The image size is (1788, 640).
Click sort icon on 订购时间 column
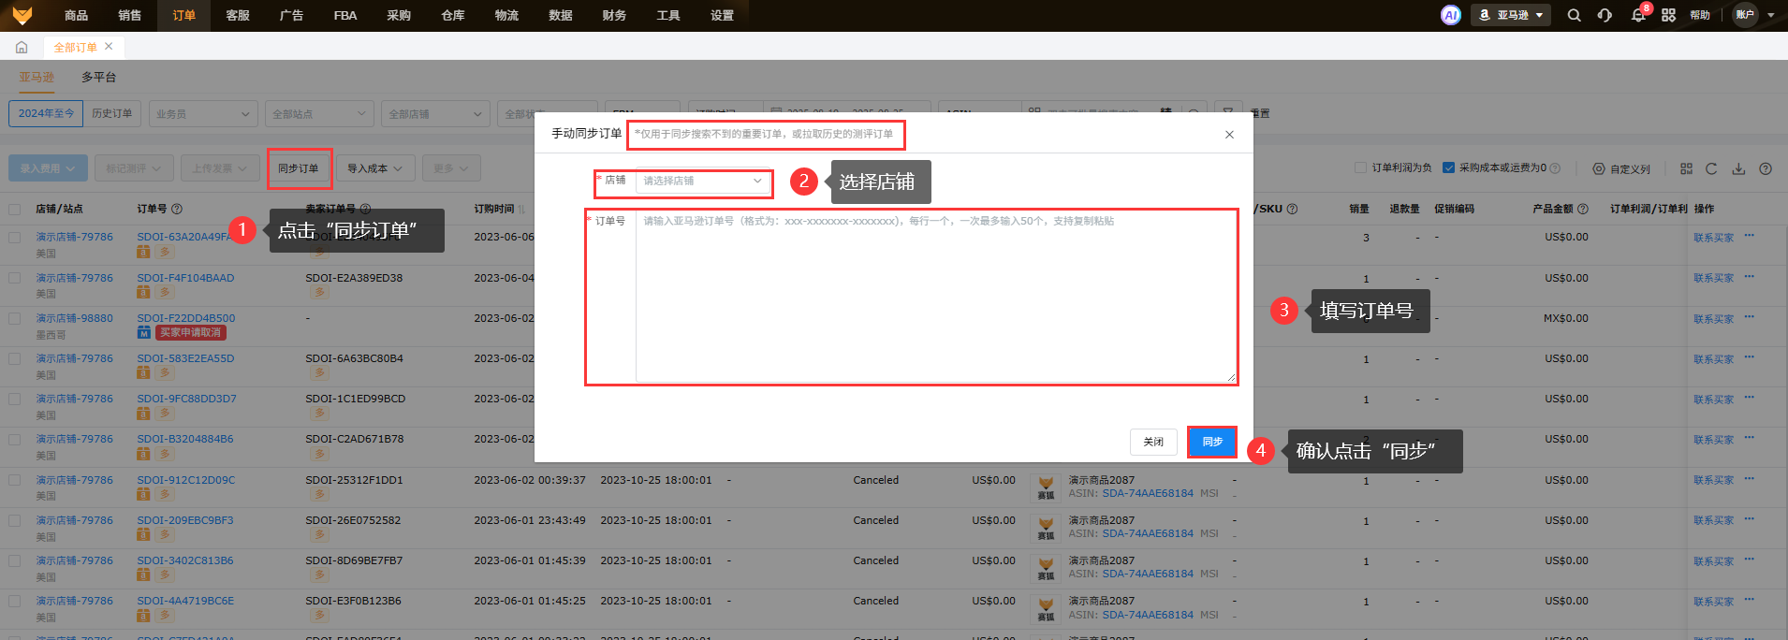click(521, 209)
